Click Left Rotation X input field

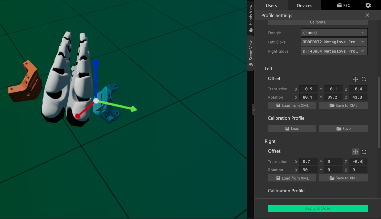point(308,97)
